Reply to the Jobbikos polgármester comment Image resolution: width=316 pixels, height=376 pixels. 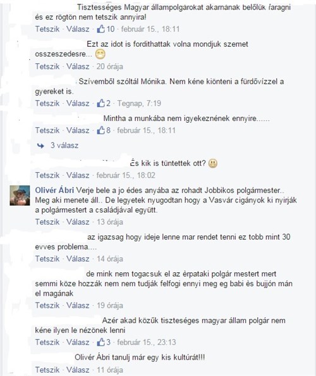tap(78, 222)
